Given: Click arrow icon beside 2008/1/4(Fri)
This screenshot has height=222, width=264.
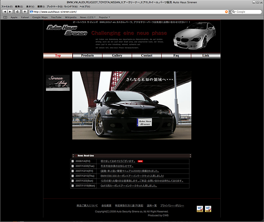Looking at the screenshot, I should [x=73, y=161].
